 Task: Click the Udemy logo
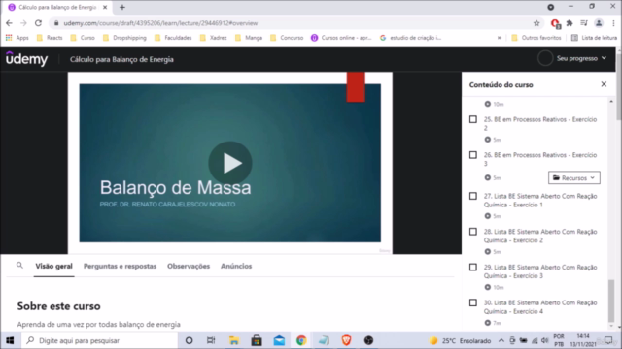pos(26,59)
